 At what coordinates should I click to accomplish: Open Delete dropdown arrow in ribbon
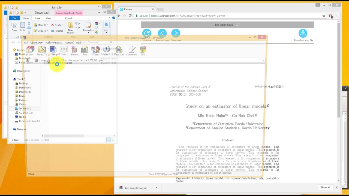tap(63, 25)
